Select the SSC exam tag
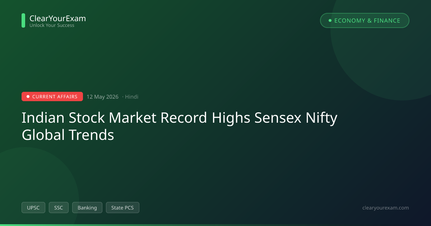Screen dimensions: 431x226 (x=59, y=208)
